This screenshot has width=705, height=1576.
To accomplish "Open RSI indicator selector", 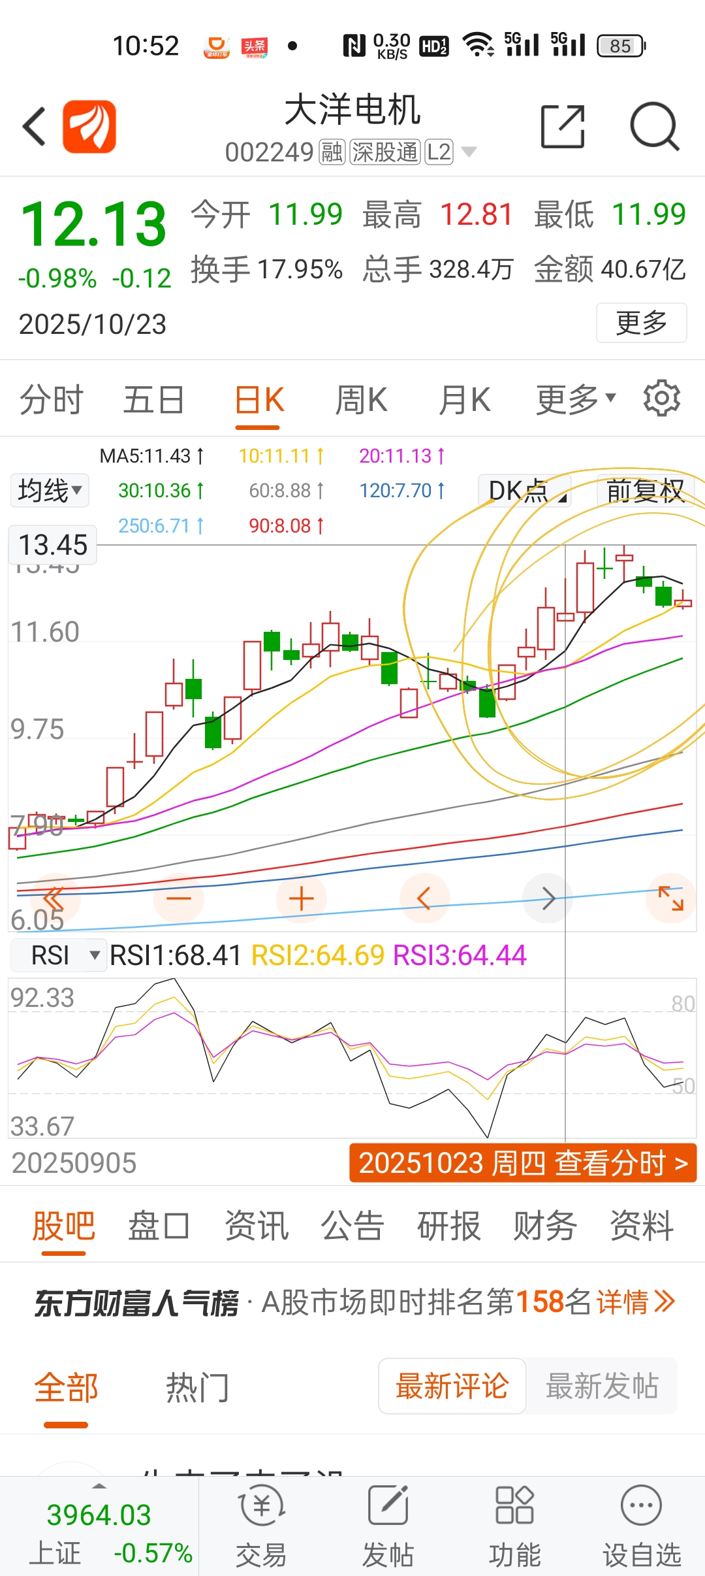I will click(x=59, y=955).
